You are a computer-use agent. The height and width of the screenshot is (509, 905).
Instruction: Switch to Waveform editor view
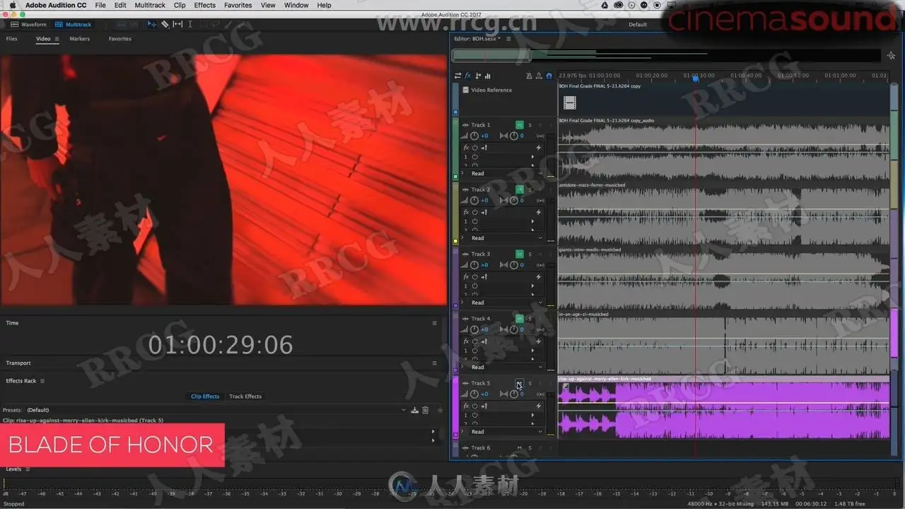pos(30,24)
